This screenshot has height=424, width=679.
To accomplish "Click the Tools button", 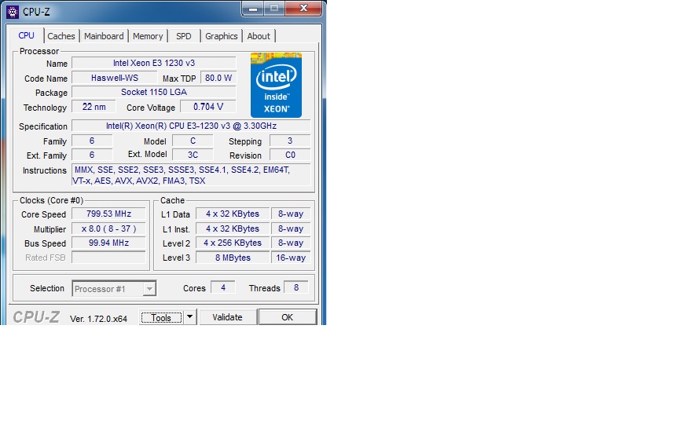I will [161, 317].
